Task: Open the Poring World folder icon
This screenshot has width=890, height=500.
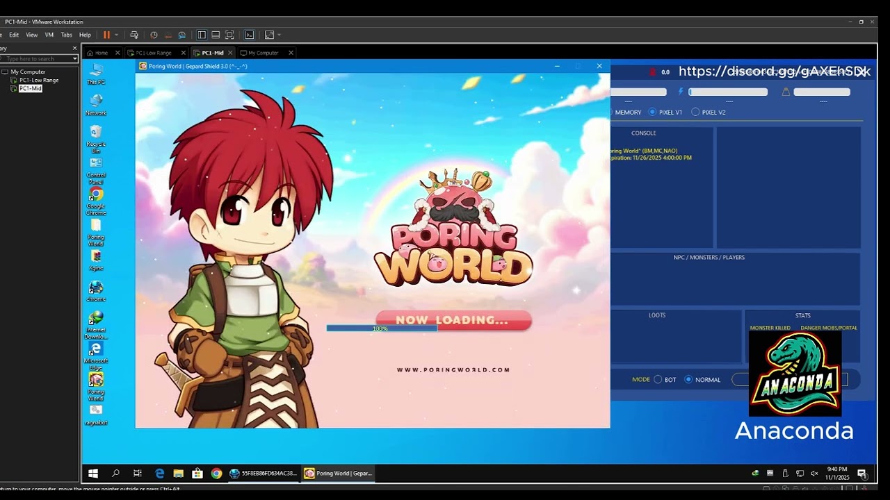Action: [96, 233]
